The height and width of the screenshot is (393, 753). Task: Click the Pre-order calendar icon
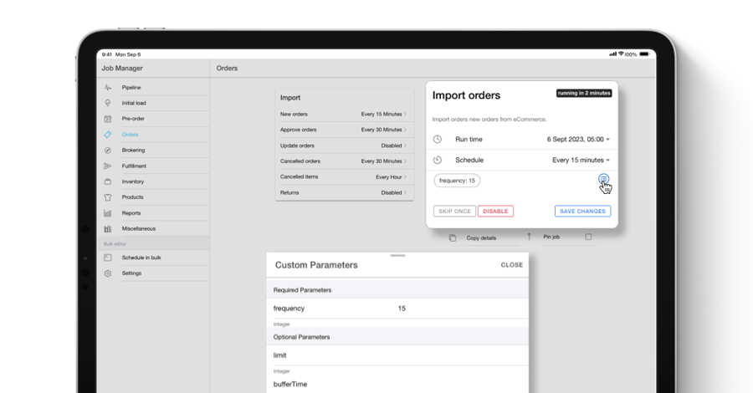tap(107, 119)
